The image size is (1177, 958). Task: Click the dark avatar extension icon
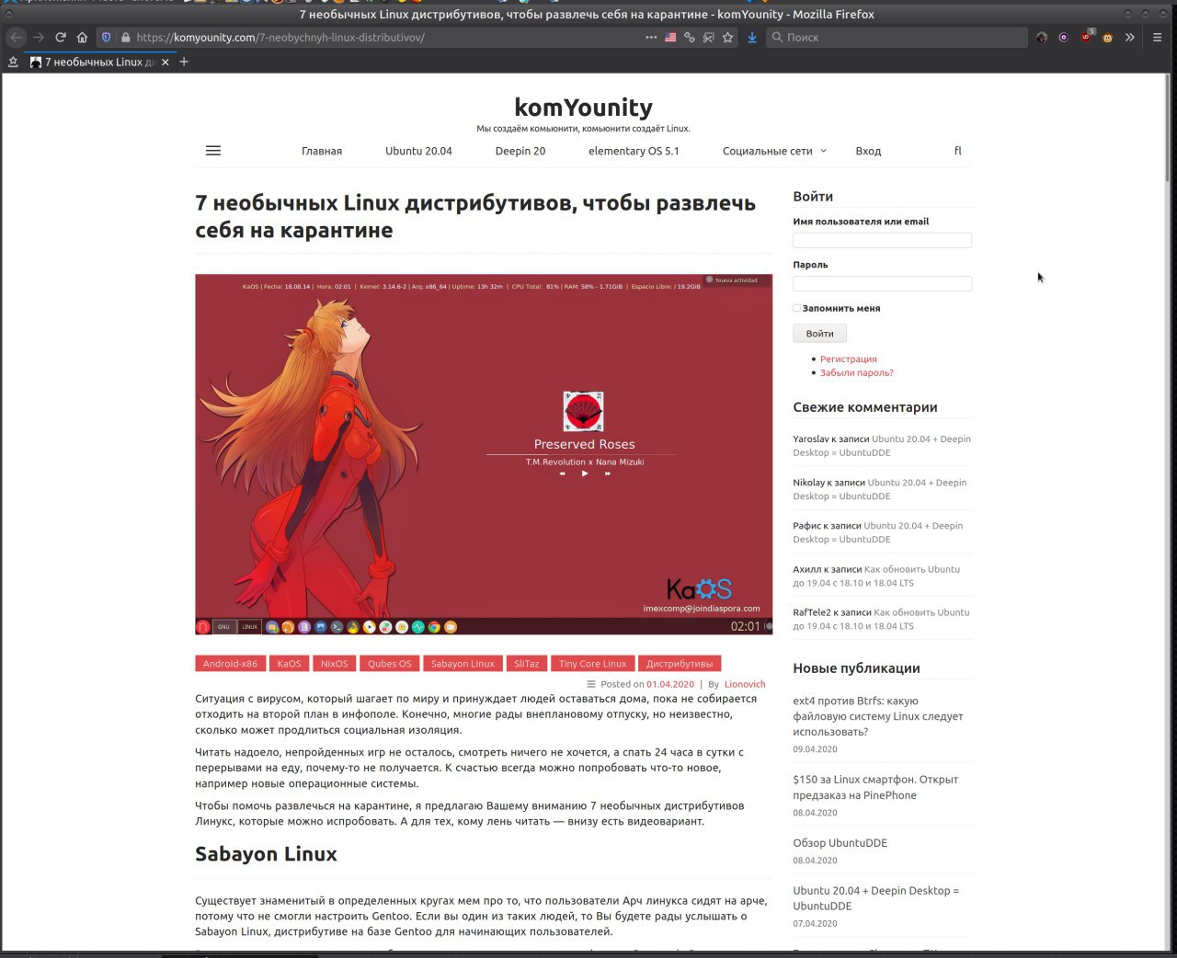[x=1042, y=38]
